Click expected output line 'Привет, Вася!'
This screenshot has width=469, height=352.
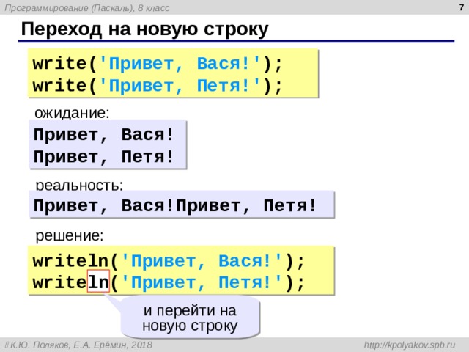(104, 134)
